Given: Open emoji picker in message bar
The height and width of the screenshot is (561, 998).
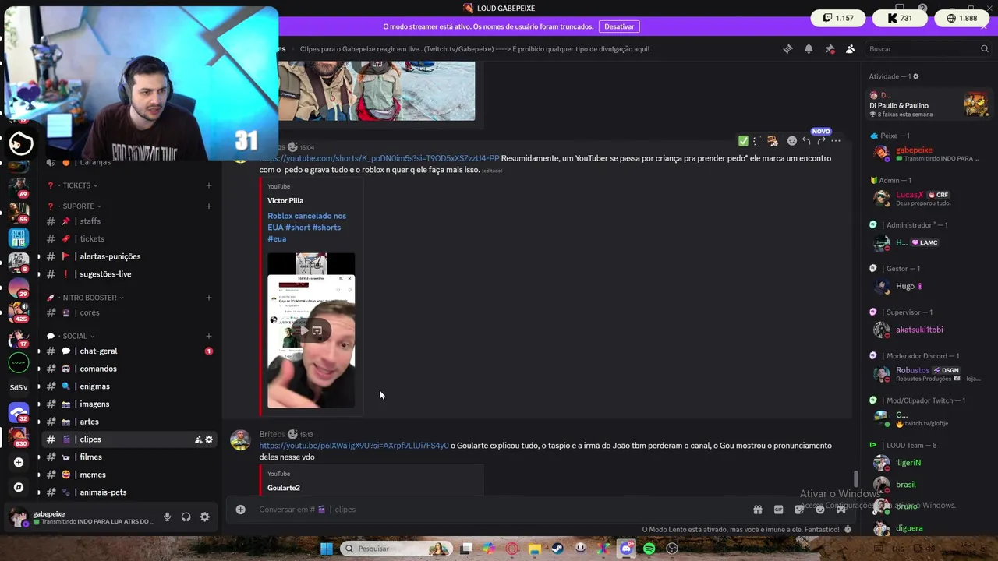Looking at the screenshot, I should (820, 510).
